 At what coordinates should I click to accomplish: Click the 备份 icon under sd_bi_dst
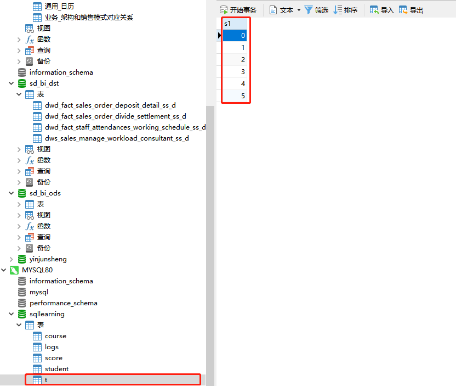tap(30, 182)
